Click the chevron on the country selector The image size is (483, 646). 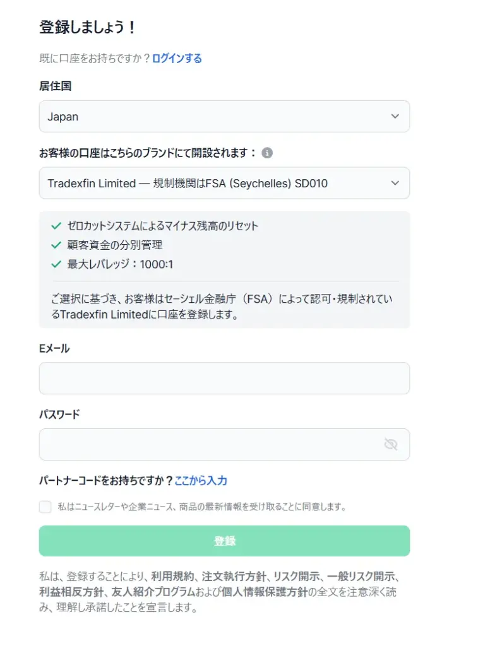[395, 116]
